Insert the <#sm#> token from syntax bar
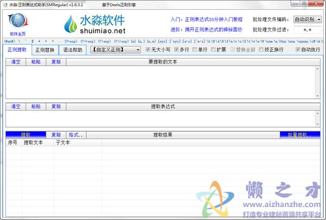Viewport: 326px width, 220px height. coord(10,41)
